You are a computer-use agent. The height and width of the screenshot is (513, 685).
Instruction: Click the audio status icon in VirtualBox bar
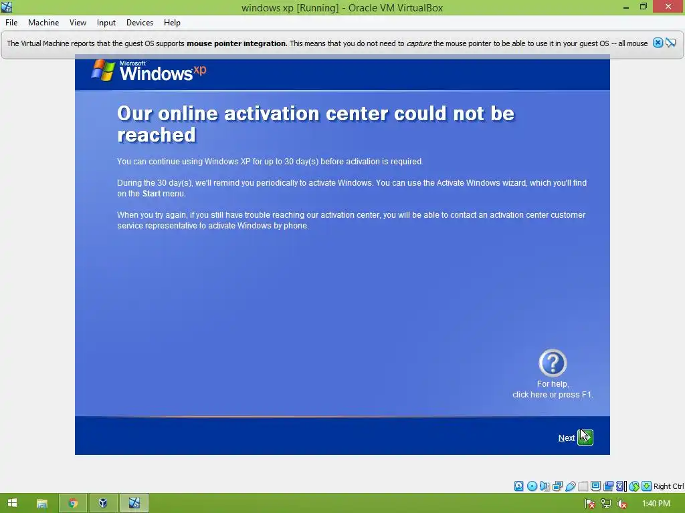(x=545, y=486)
